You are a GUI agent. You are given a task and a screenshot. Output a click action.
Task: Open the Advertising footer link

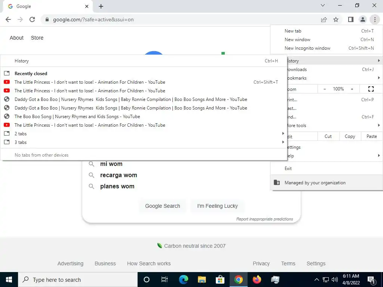coord(70,263)
